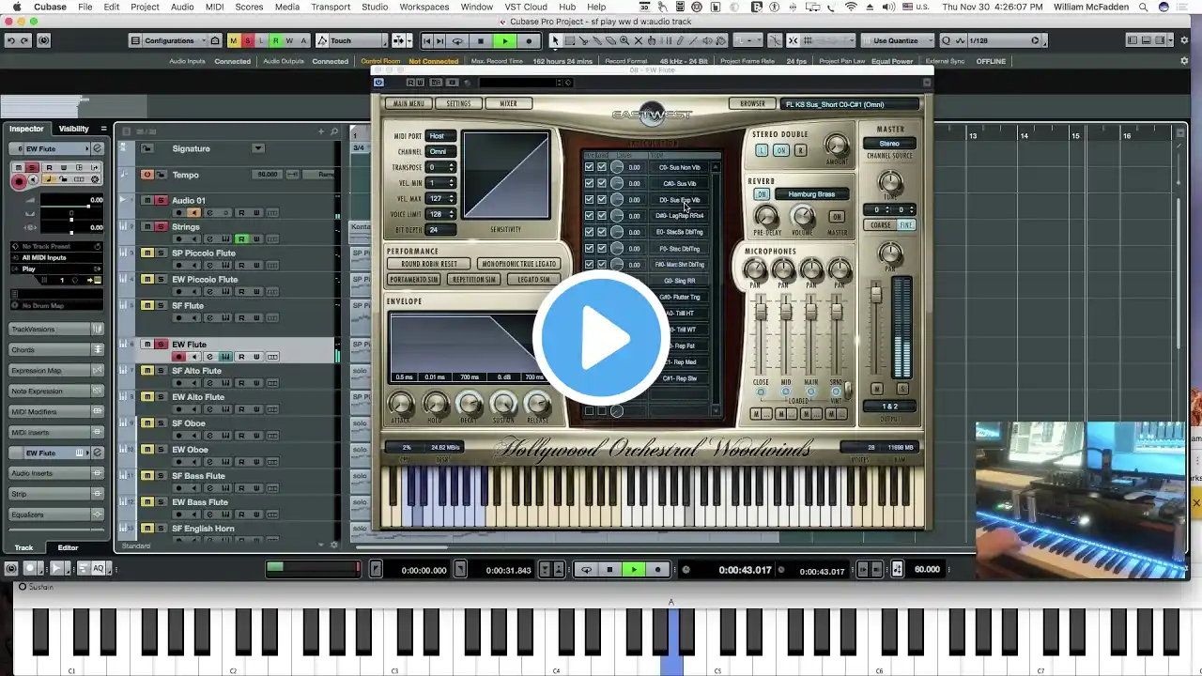
Task: Click plugin window power bypass icon
Action: point(378,83)
